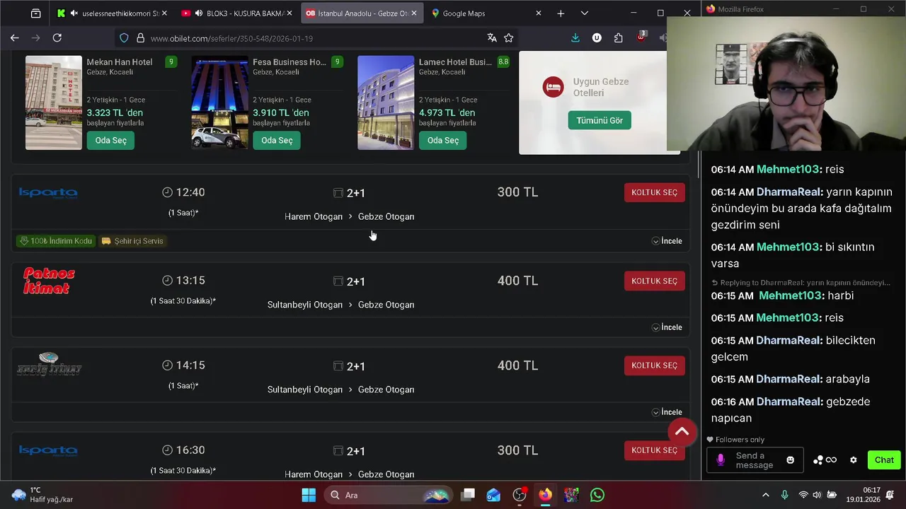Select seat for 12:40 Isparta trip

(x=655, y=192)
